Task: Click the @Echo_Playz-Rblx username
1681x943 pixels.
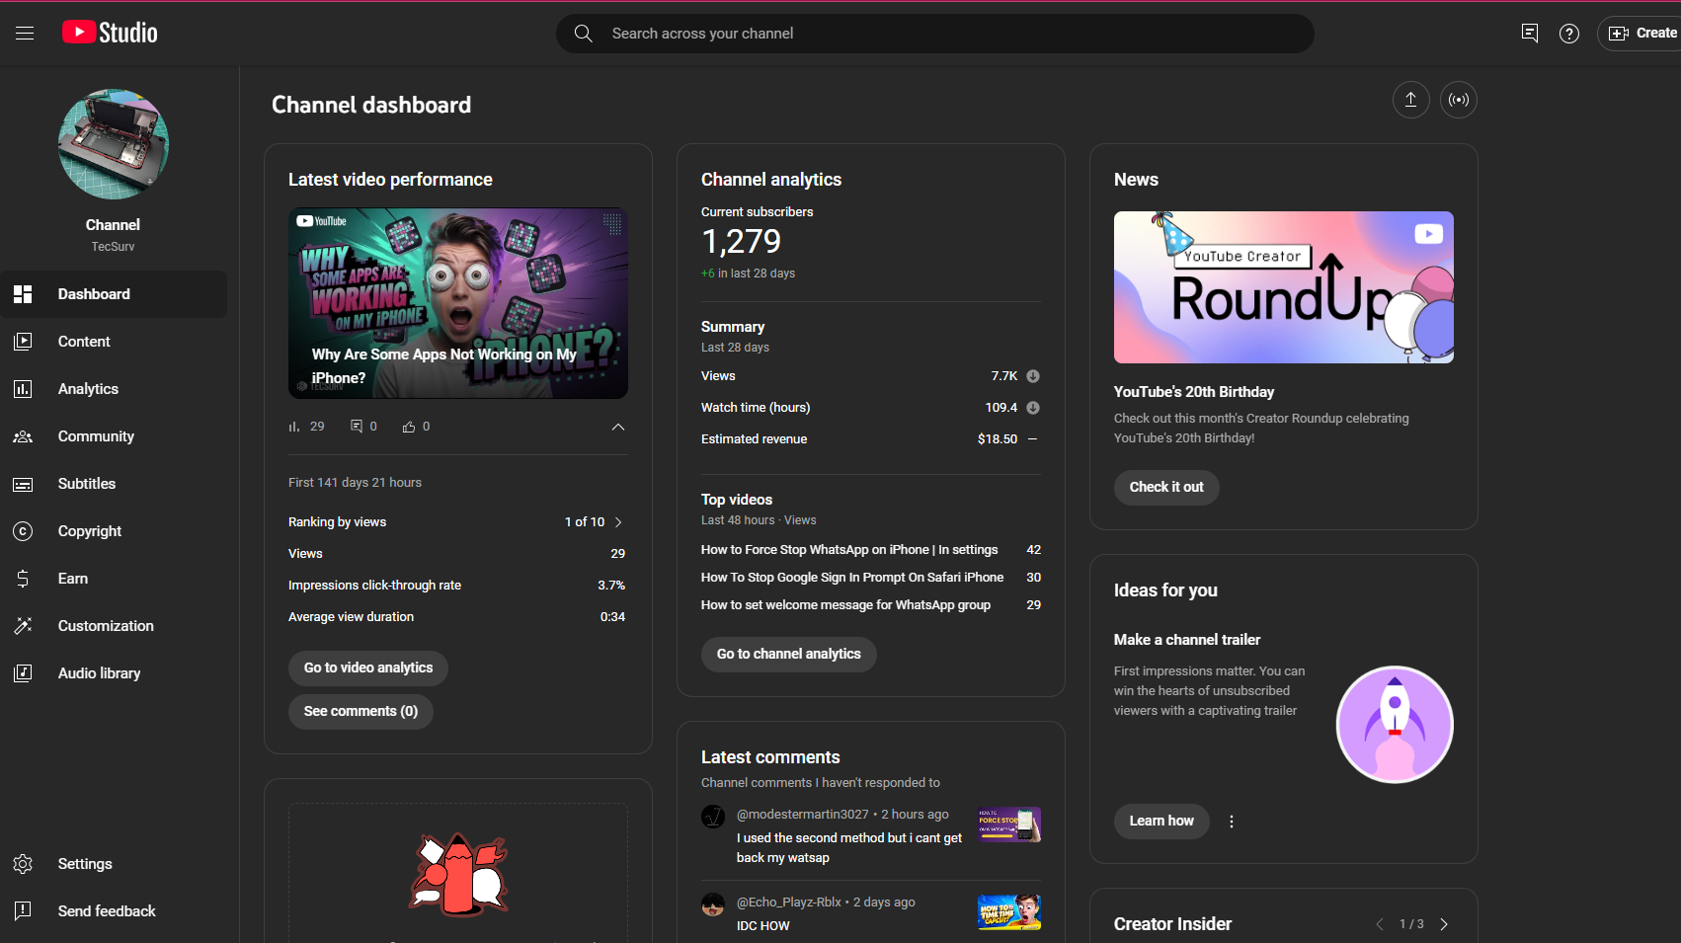Action: [x=789, y=903]
